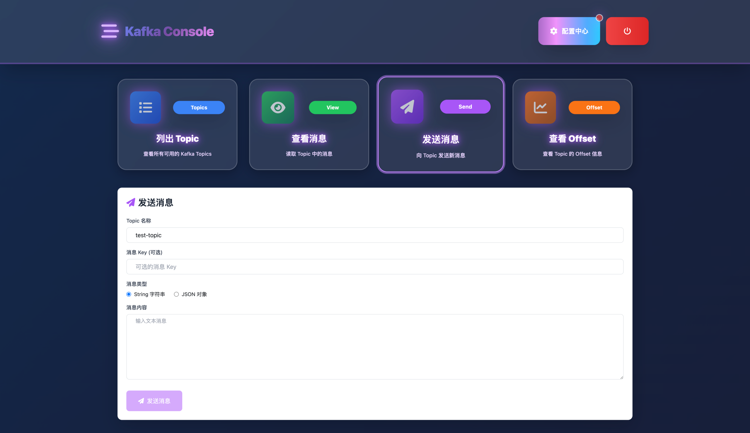Grab the textarea resize handle corner
This screenshot has width=750, height=433.
[x=621, y=377]
